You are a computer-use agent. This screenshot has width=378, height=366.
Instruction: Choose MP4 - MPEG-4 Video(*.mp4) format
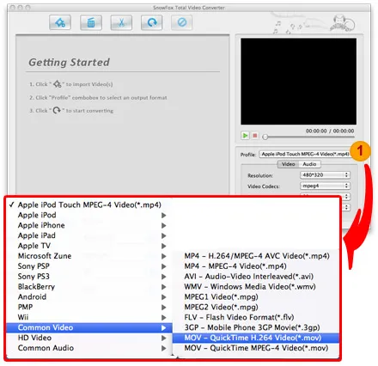[x=256, y=266]
